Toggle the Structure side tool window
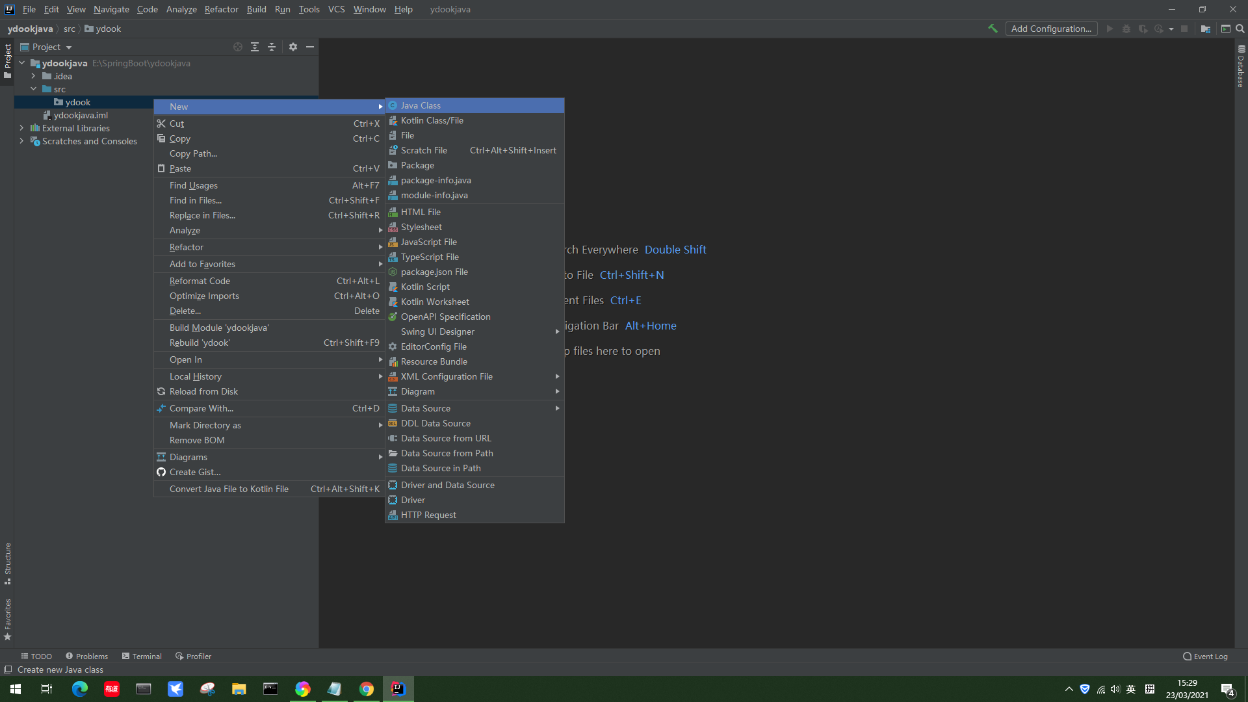The width and height of the screenshot is (1248, 702). pos(8,562)
